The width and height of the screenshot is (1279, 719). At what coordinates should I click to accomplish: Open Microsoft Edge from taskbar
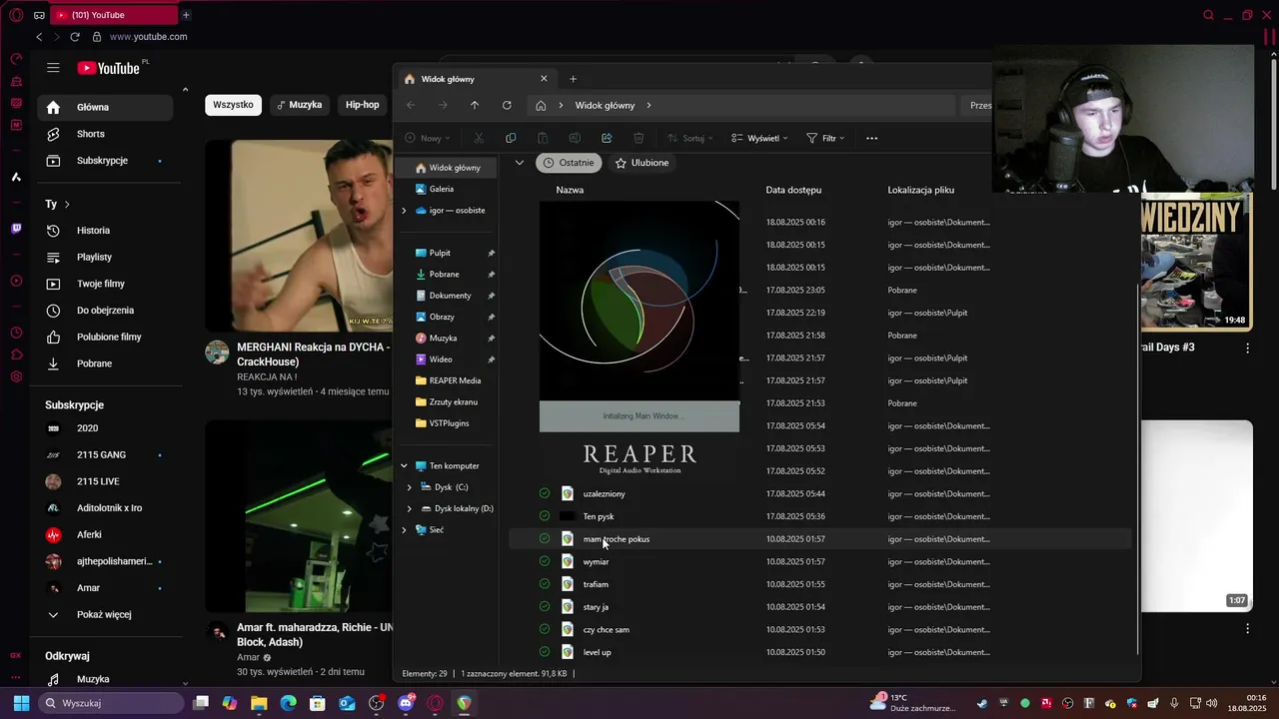click(288, 703)
